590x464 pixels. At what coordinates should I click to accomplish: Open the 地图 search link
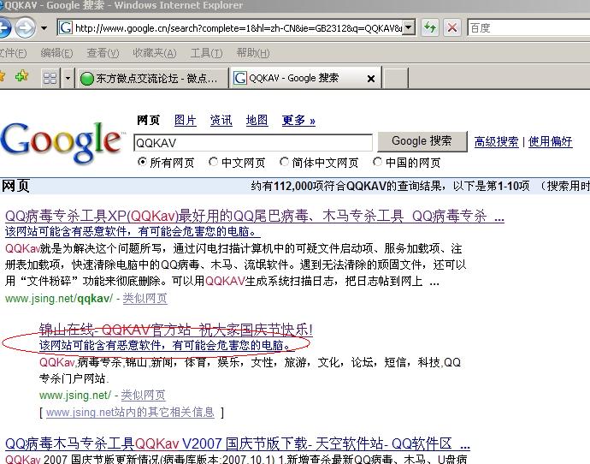(257, 120)
